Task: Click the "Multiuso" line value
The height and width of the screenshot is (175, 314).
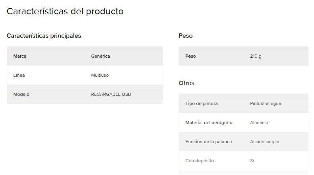Action: [100, 75]
